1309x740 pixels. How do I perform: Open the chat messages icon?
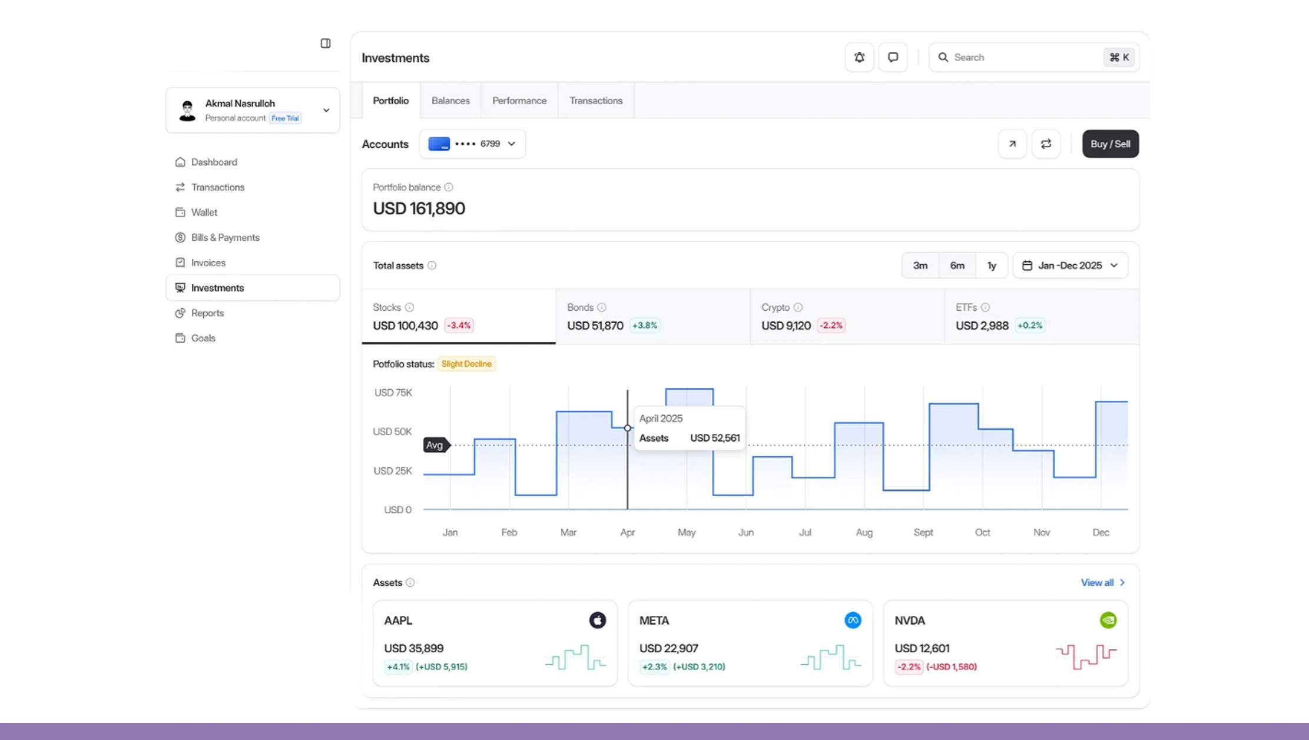tap(893, 57)
